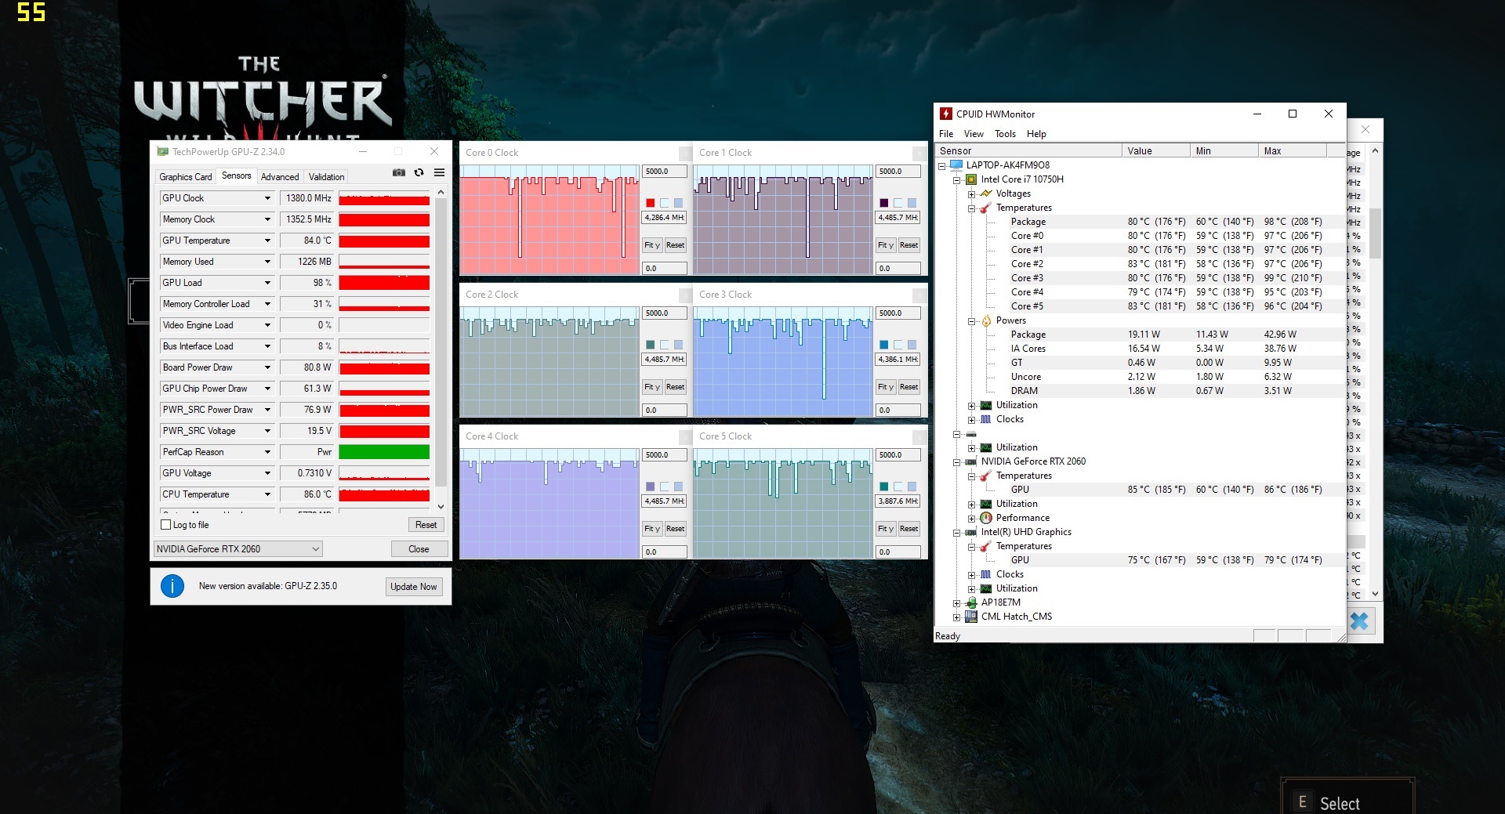This screenshot has height=814, width=1505.
Task: Click the GPU-Z refresh icon
Action: [x=419, y=172]
